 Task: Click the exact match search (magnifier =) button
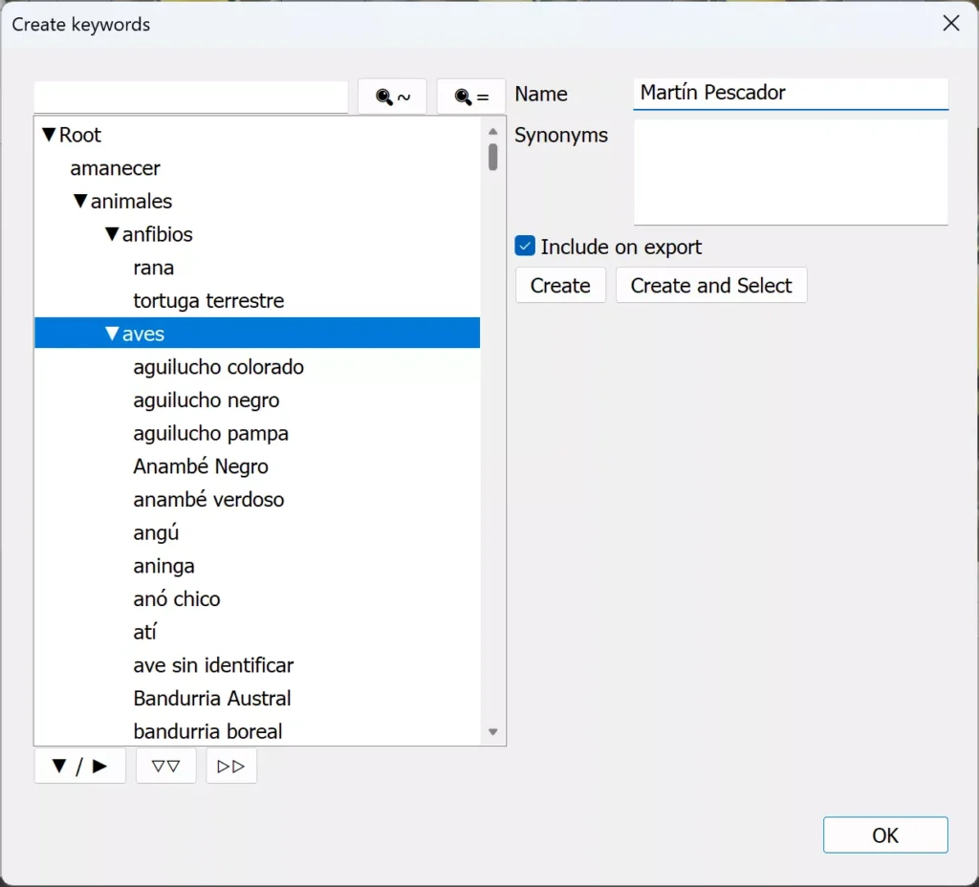point(470,97)
